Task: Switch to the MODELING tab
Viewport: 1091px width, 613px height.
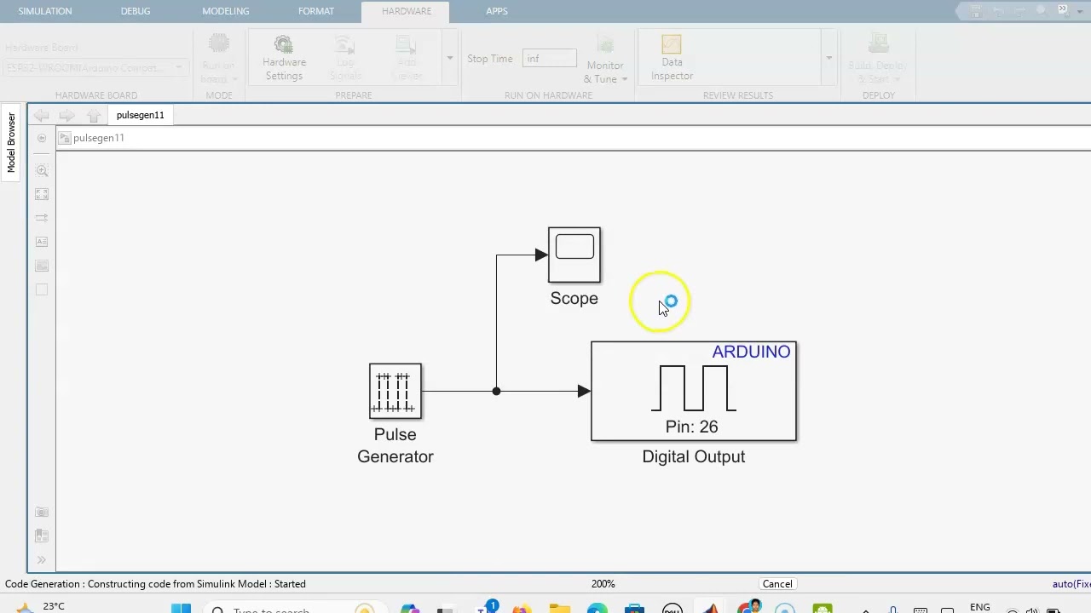Action: pos(226,11)
